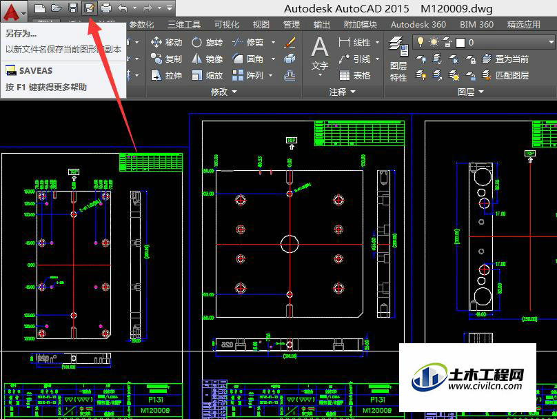
Task: Open the 引线 leader dropdown arrow
Action: [x=377, y=59]
